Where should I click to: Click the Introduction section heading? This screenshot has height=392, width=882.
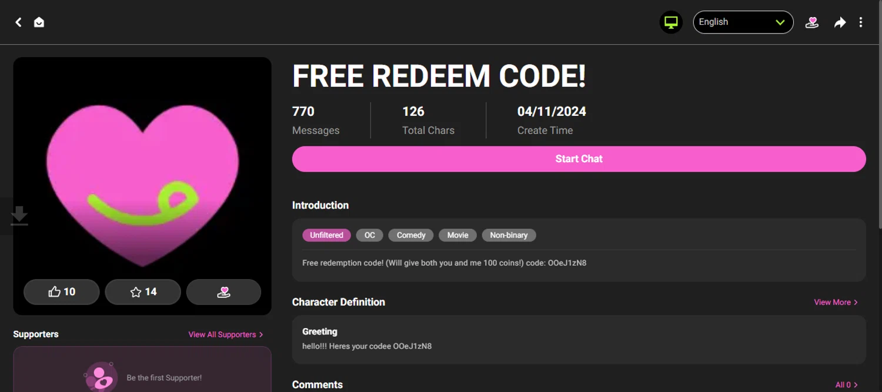click(x=320, y=205)
